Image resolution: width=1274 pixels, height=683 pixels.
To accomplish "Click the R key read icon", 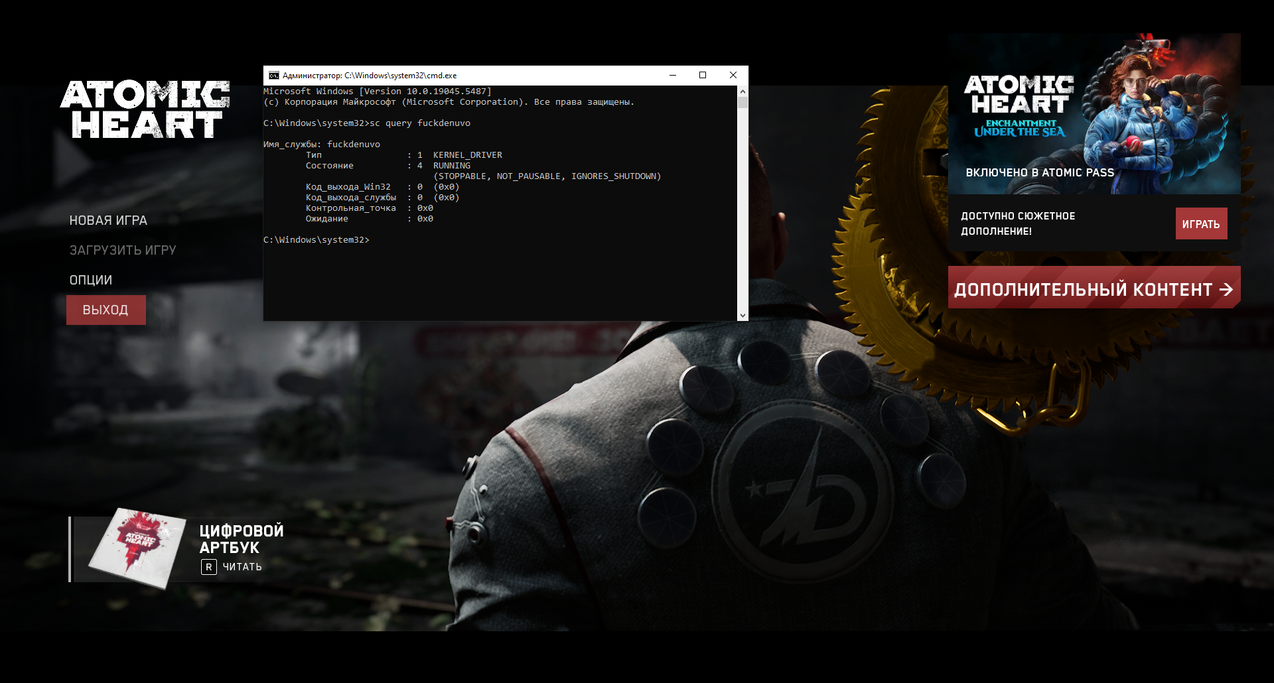I will click(209, 567).
